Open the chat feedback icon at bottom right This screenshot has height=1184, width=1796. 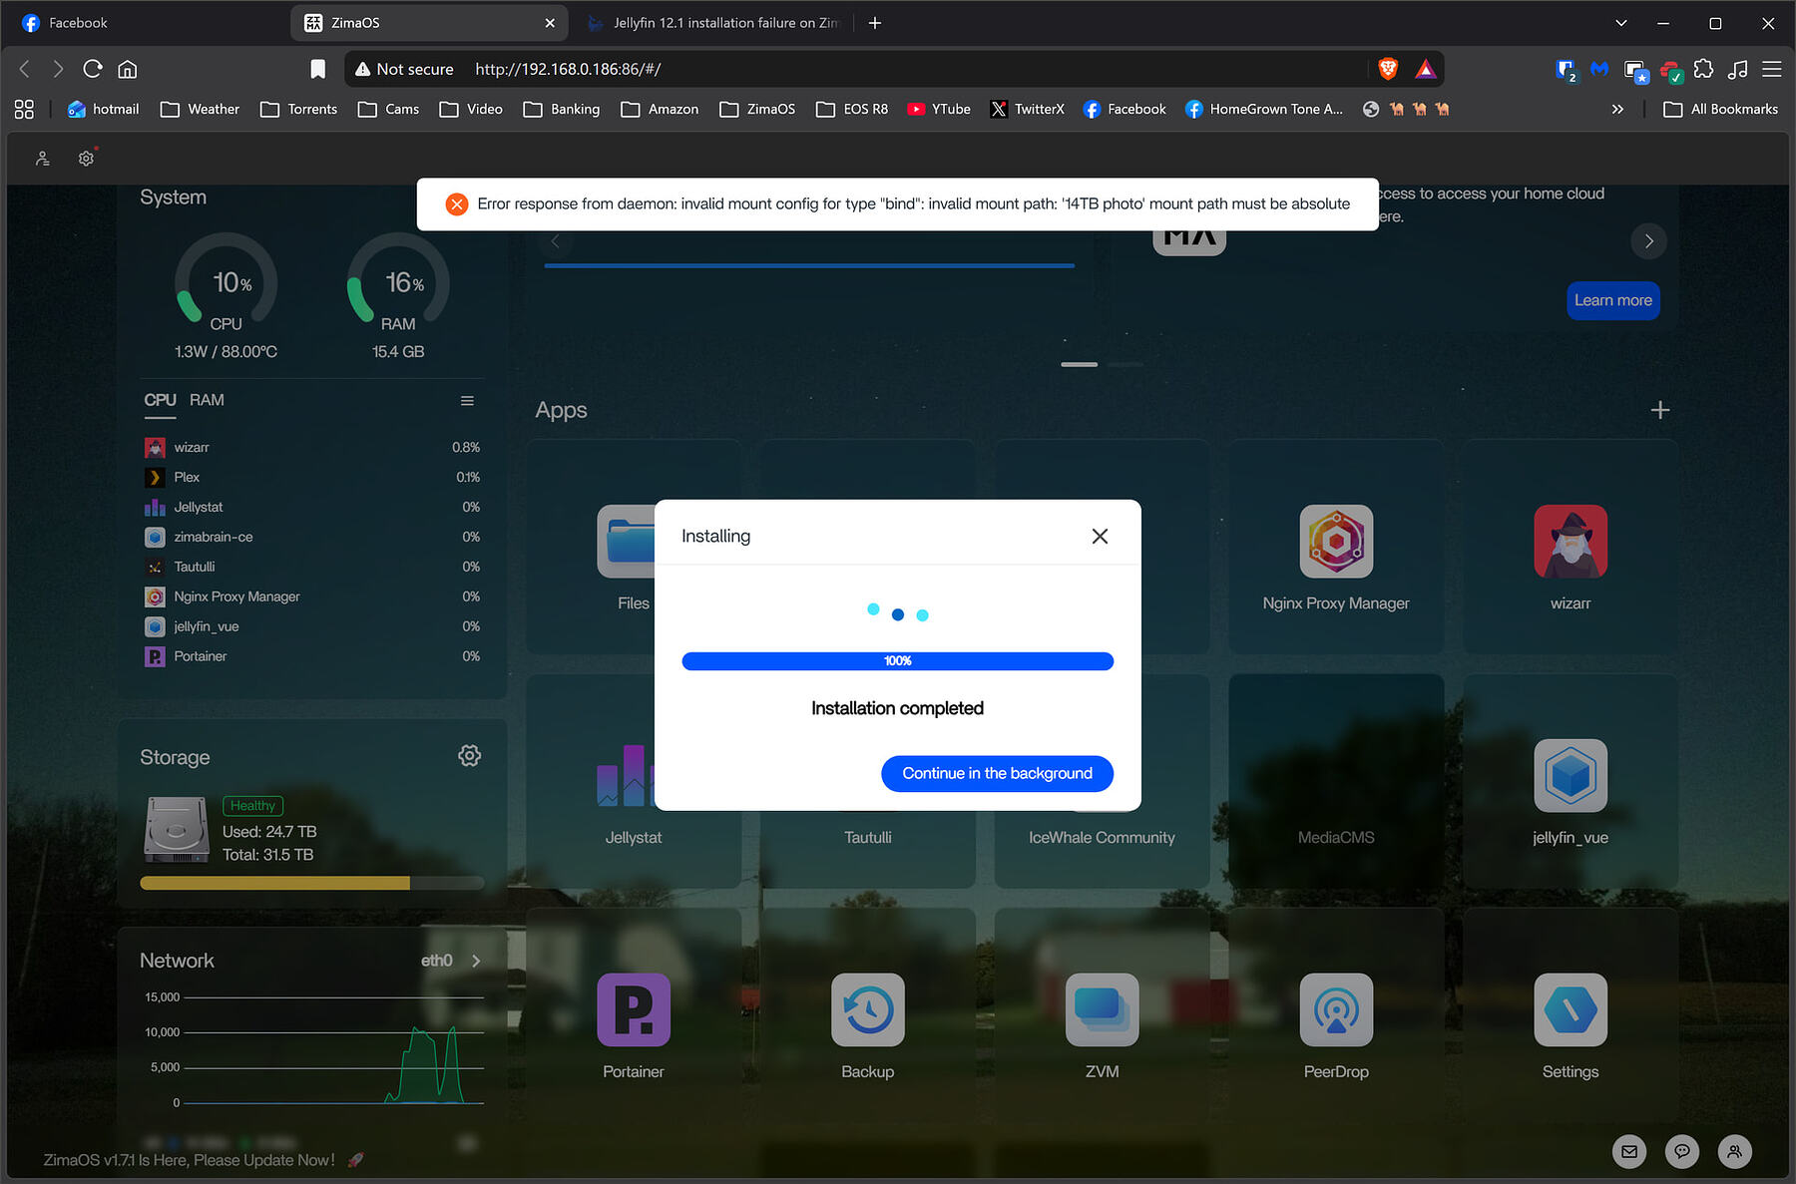pos(1682,1151)
